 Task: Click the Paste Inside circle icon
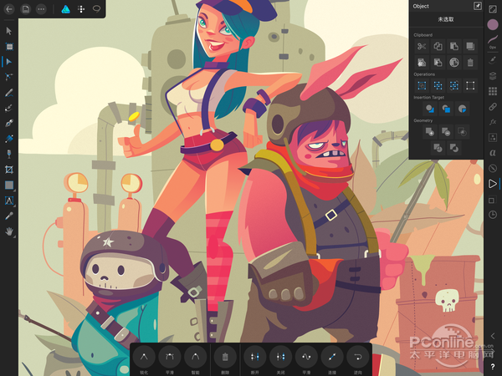tap(454, 63)
